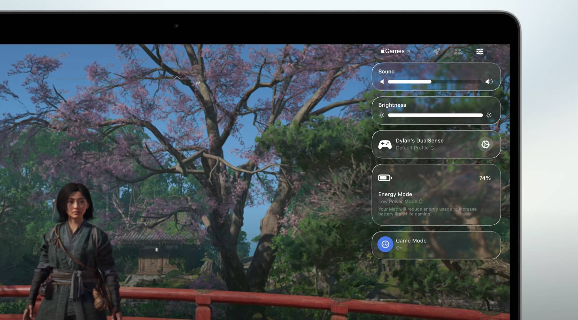This screenshot has height=320, width=578.
Task: Select the rocket launch tab icon
Action: (437, 52)
